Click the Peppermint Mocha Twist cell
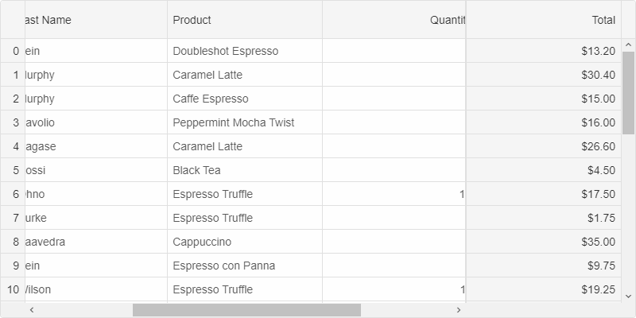 coord(245,122)
